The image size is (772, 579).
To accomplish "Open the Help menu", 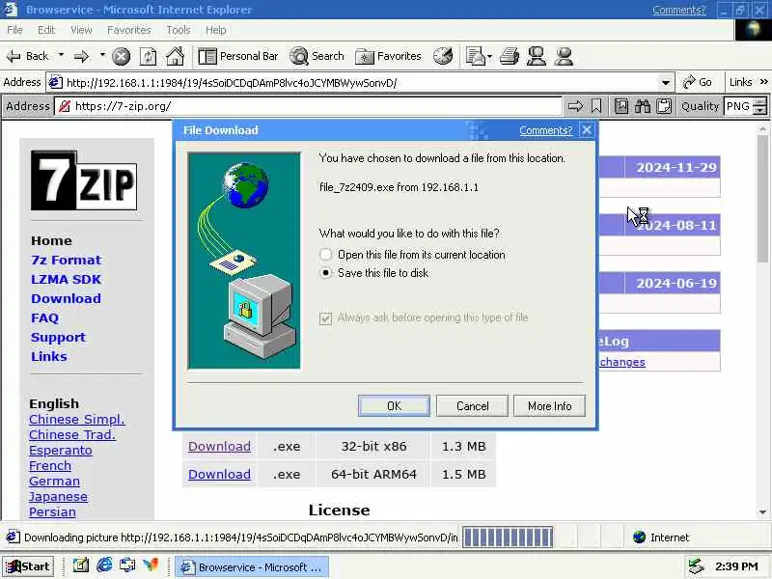I will tap(215, 30).
